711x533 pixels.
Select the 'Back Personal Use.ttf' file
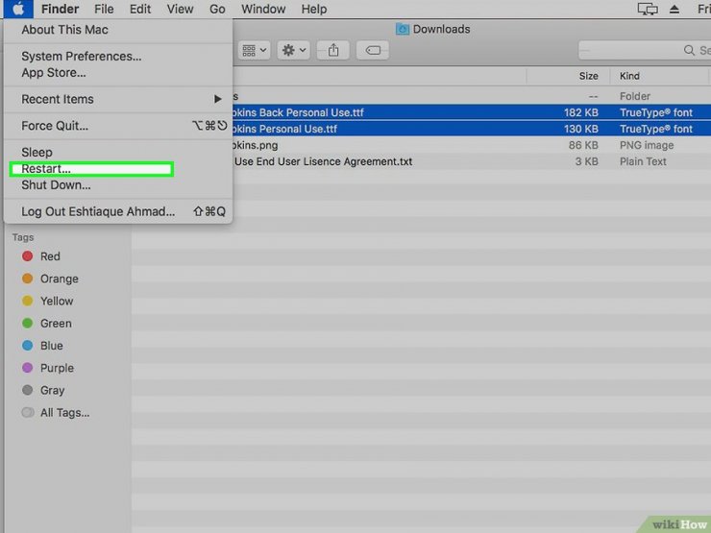point(472,112)
